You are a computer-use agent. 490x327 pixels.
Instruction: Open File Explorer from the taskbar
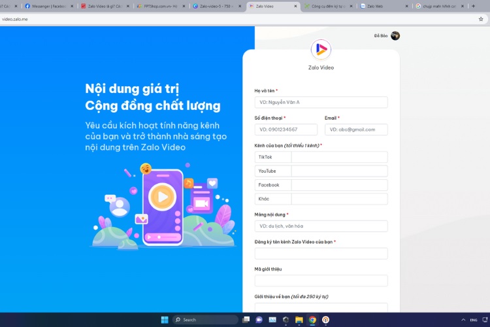(299, 320)
